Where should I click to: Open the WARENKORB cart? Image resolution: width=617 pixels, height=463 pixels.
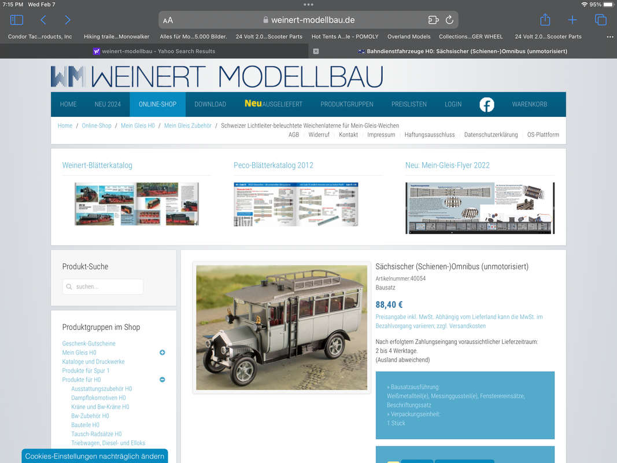530,104
